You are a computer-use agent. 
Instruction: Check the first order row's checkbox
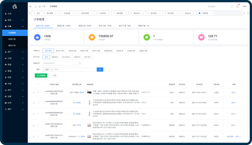(x=38, y=92)
